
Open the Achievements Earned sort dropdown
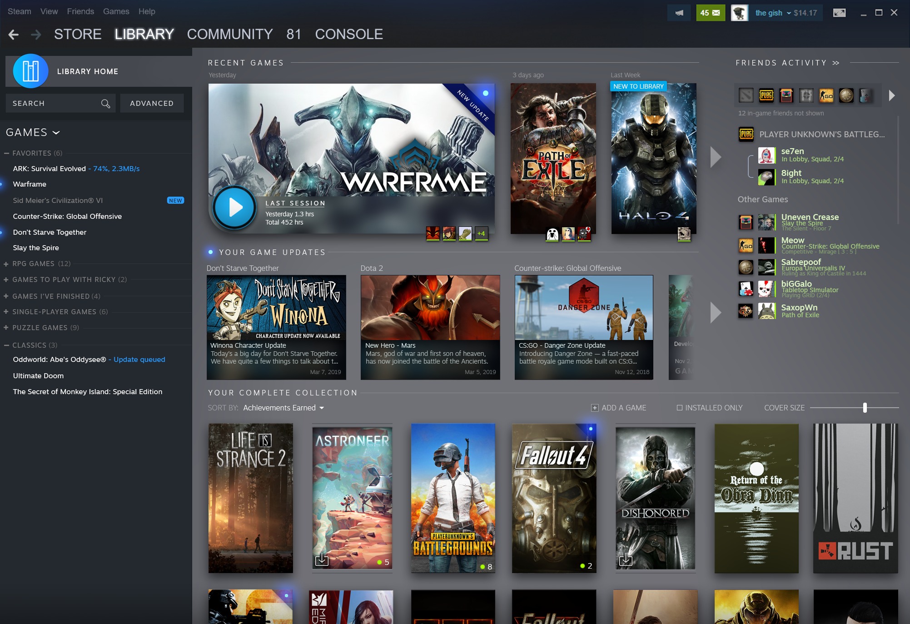pos(283,408)
